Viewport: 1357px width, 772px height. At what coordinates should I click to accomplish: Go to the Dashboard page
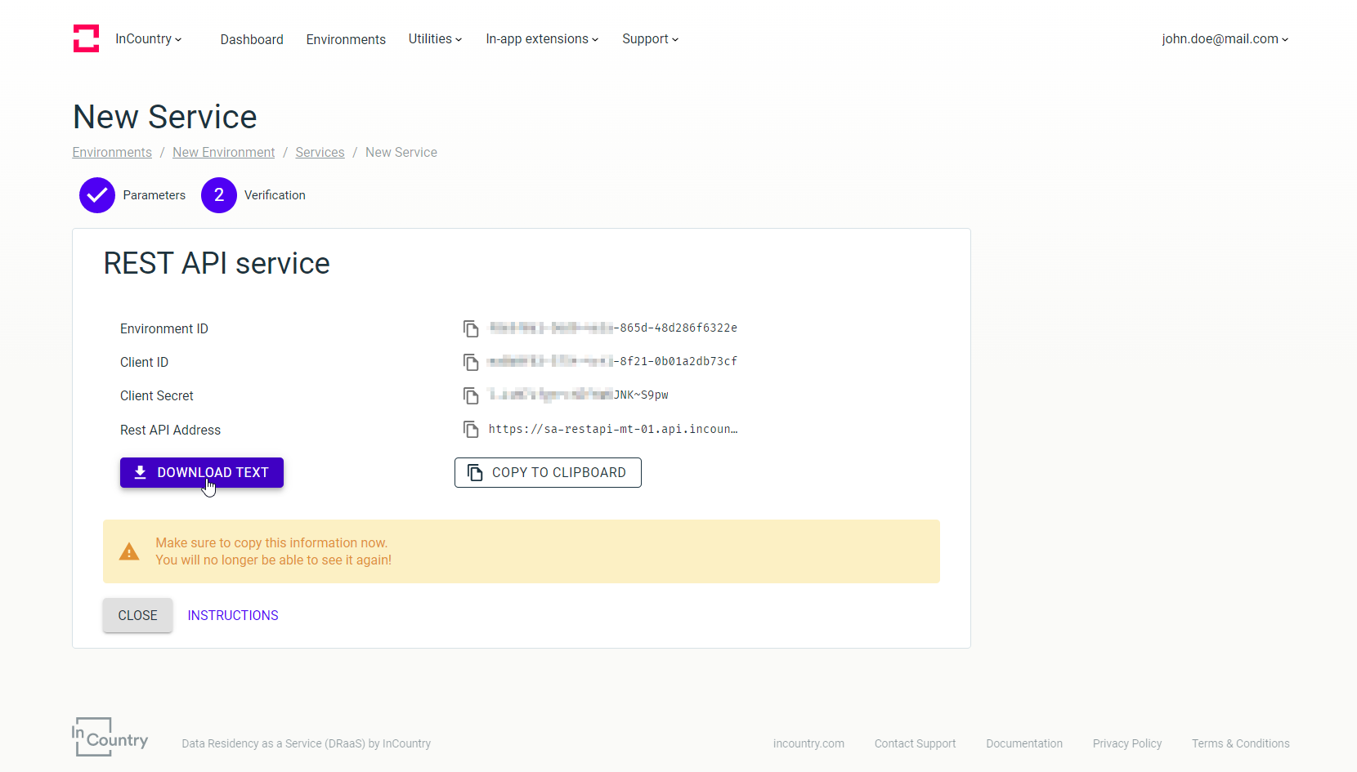[252, 39]
